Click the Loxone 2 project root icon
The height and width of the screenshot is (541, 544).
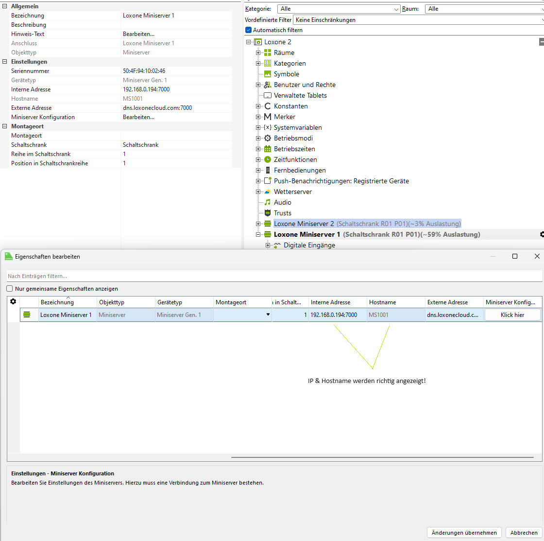(x=258, y=42)
